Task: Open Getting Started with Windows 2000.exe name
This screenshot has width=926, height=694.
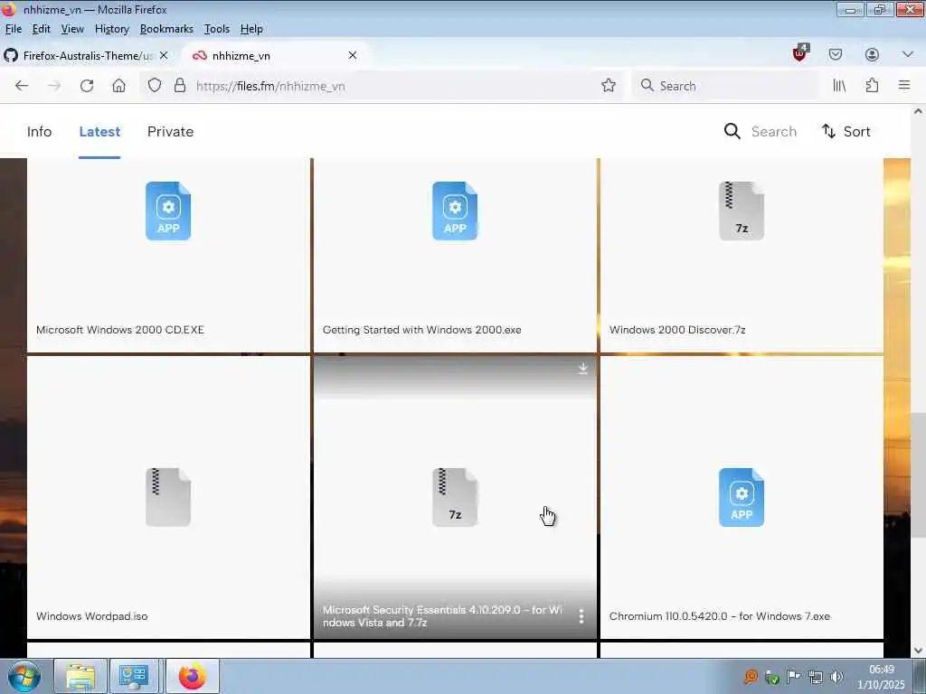Action: pyautogui.click(x=421, y=330)
